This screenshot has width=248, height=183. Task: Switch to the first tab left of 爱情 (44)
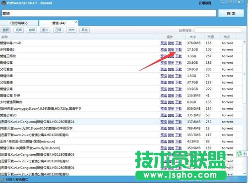tap(19, 23)
